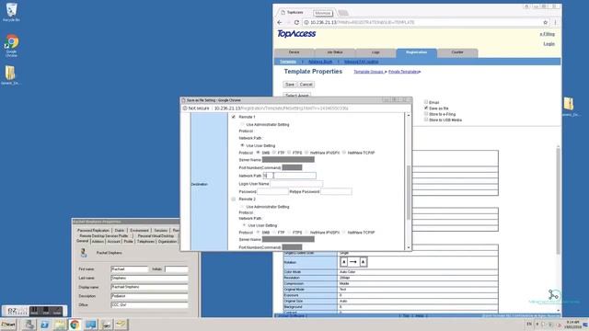Click the Not secure info icon in popup
The height and width of the screenshot is (331, 589).
tap(185, 108)
